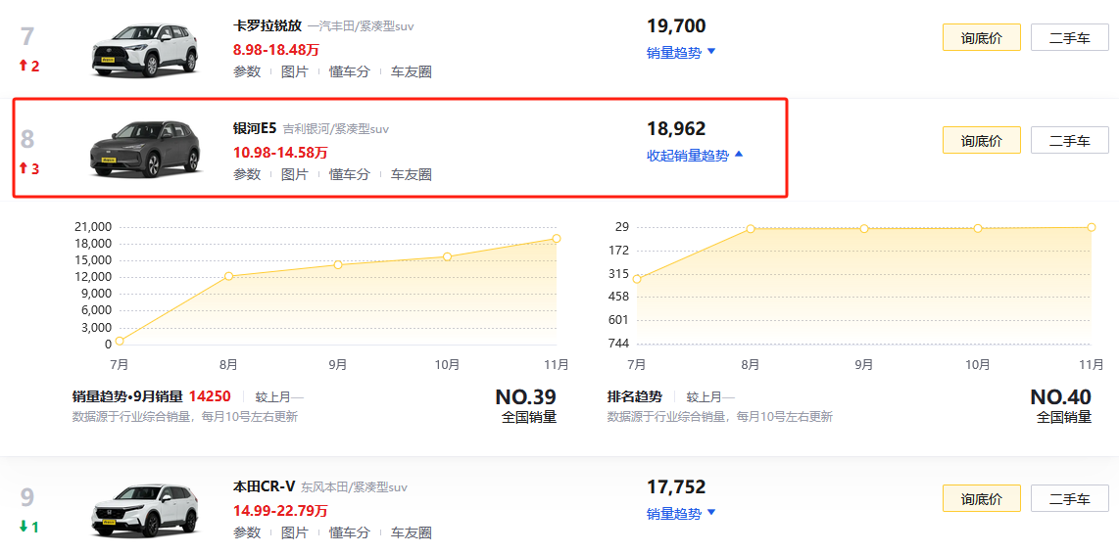Open 参数 for 本田CR-V
Viewport: 1119px width, 554px height.
point(247,532)
